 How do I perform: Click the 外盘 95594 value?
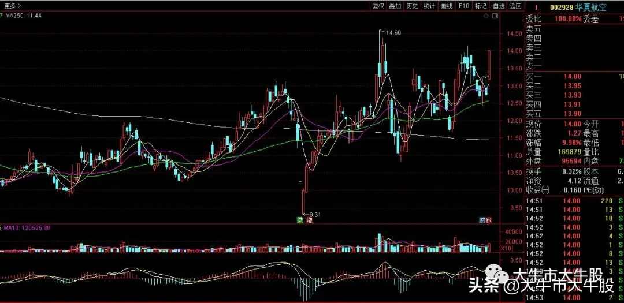571,162
